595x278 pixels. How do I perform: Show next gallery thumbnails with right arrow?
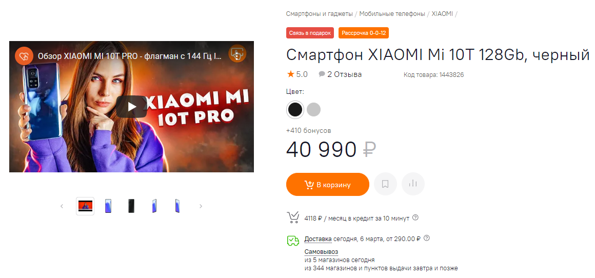[201, 206]
